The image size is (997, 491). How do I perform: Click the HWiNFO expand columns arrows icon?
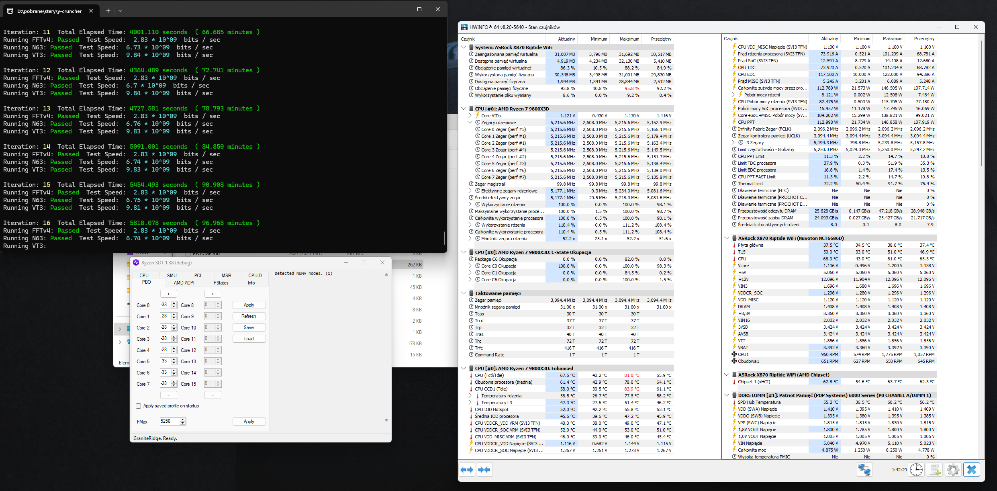(x=467, y=470)
